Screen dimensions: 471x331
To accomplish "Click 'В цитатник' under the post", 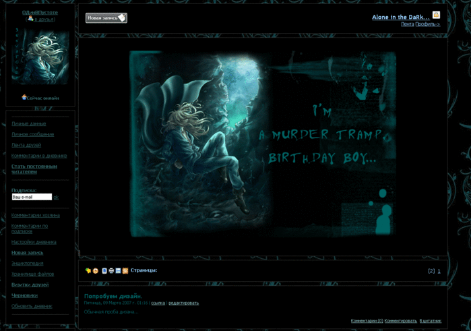I will pyautogui.click(x=431, y=321).
